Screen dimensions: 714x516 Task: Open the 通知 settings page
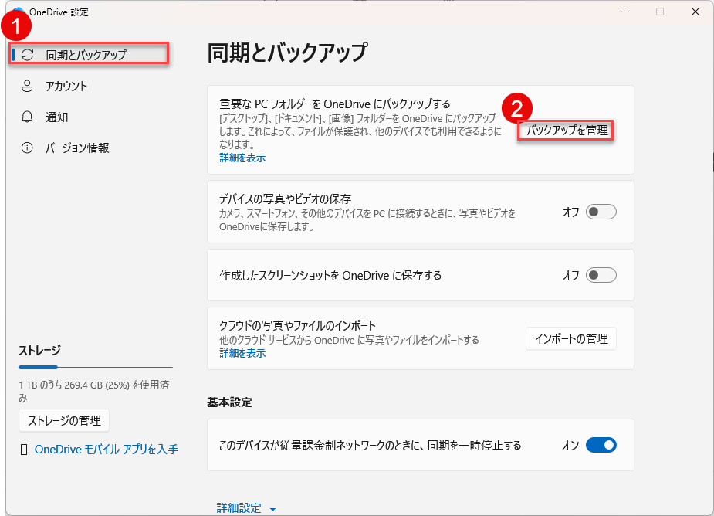point(57,117)
